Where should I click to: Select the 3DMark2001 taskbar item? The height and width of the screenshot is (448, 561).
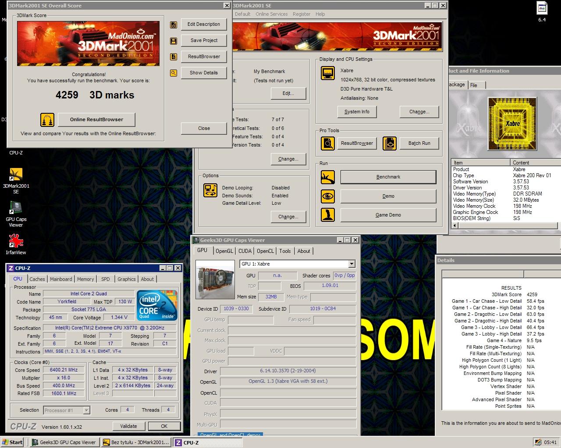pos(136,442)
